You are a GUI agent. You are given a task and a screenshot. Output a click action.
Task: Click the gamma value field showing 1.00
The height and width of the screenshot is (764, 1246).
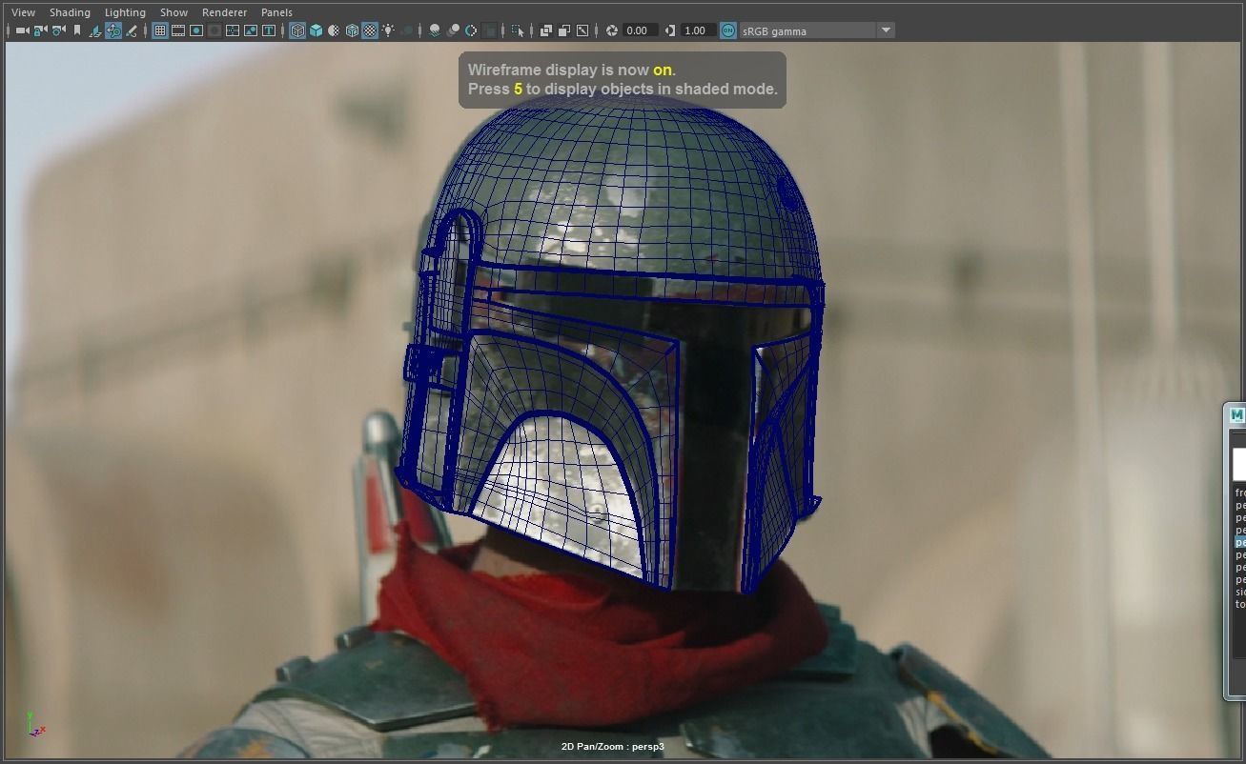click(x=695, y=30)
